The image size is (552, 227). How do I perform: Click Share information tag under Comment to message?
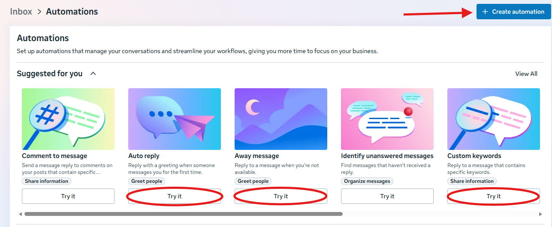pyautogui.click(x=46, y=181)
